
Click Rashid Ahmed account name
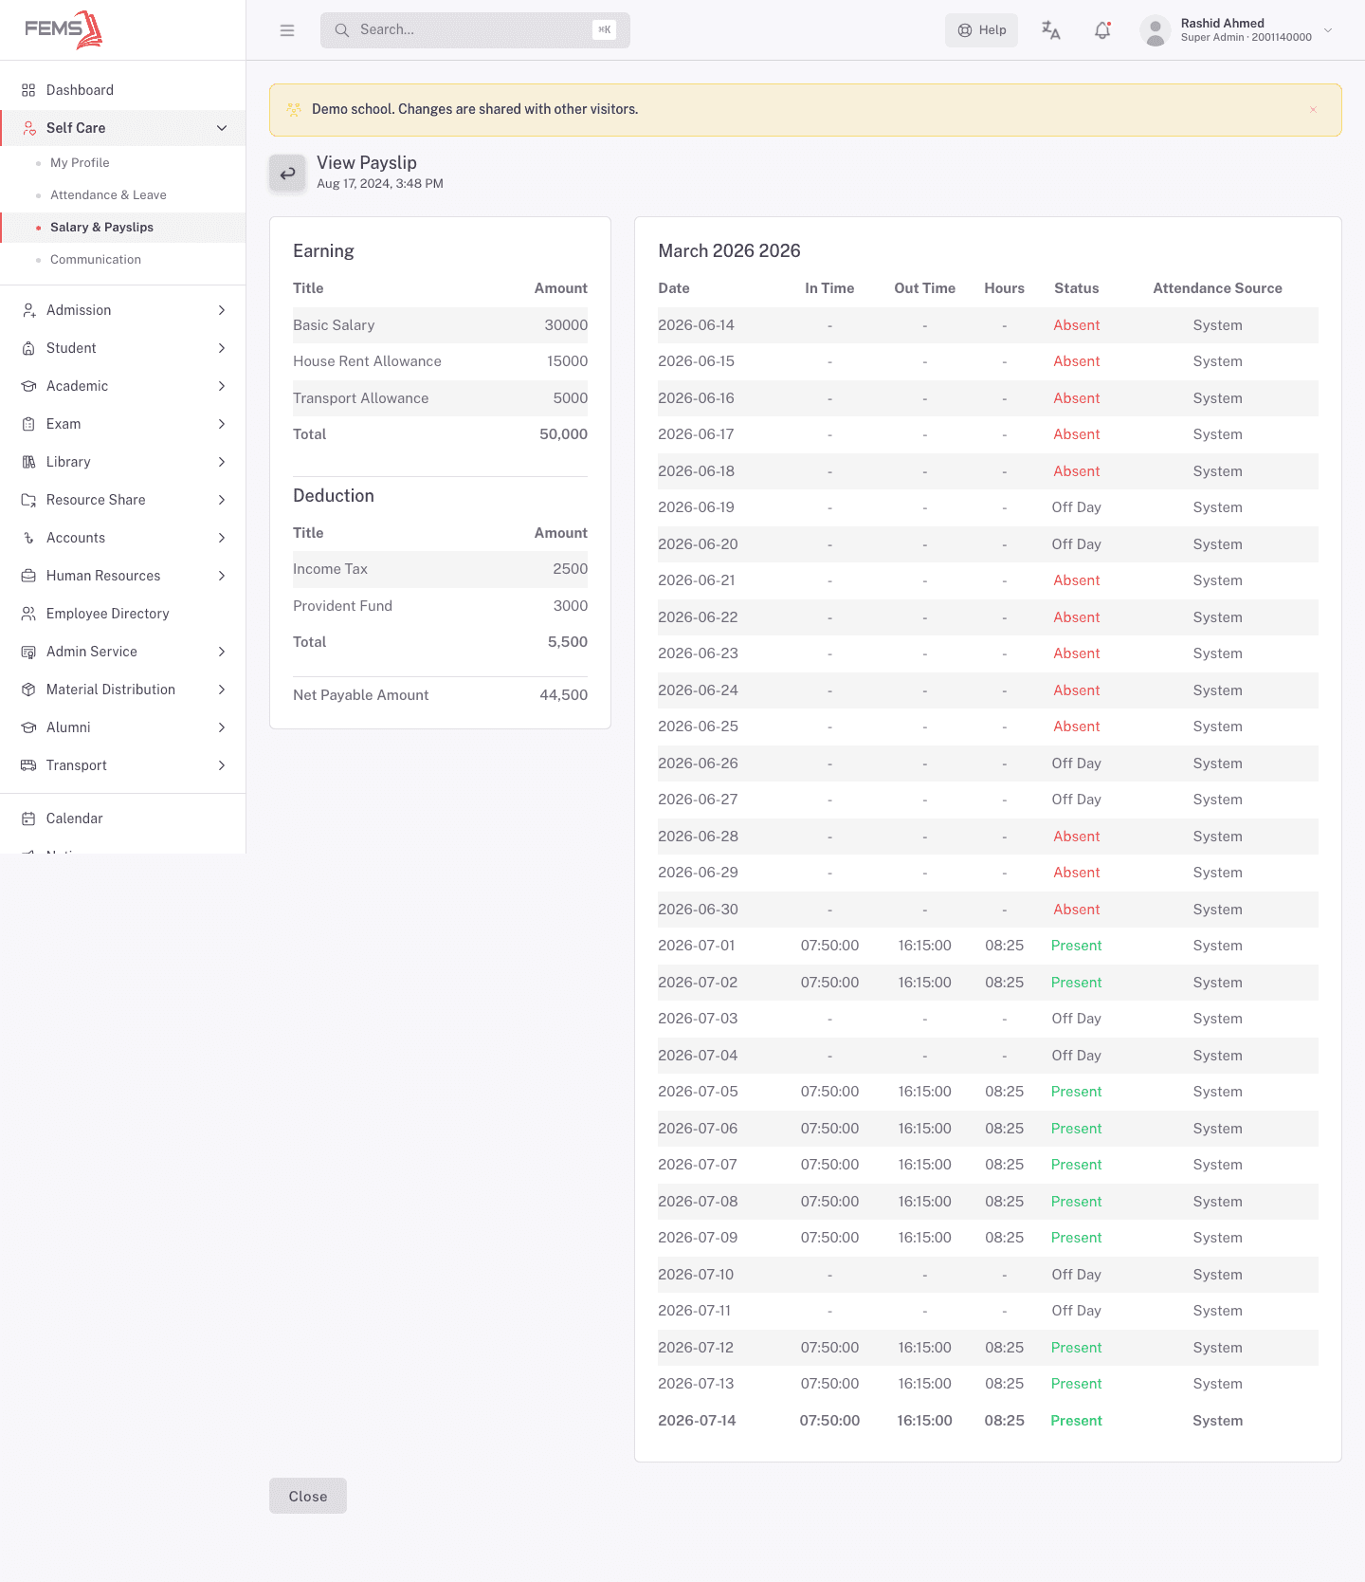1222,23
